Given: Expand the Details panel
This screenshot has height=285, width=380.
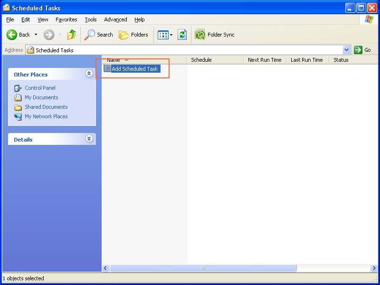Looking at the screenshot, I should pos(89,139).
